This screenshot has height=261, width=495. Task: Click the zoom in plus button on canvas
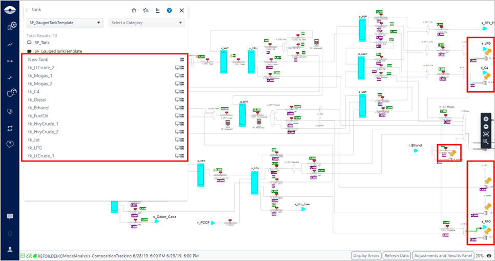coord(486,119)
